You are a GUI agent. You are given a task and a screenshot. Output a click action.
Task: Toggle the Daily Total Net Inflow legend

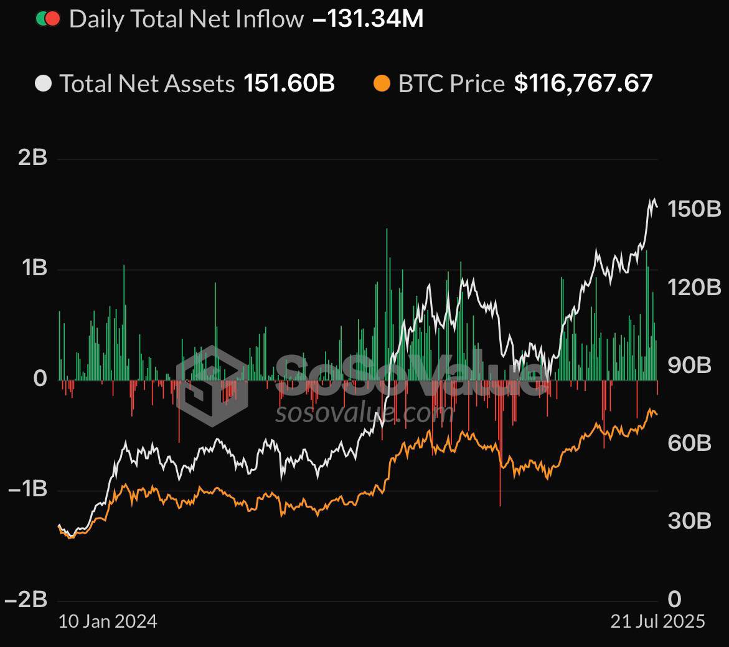(x=186, y=19)
